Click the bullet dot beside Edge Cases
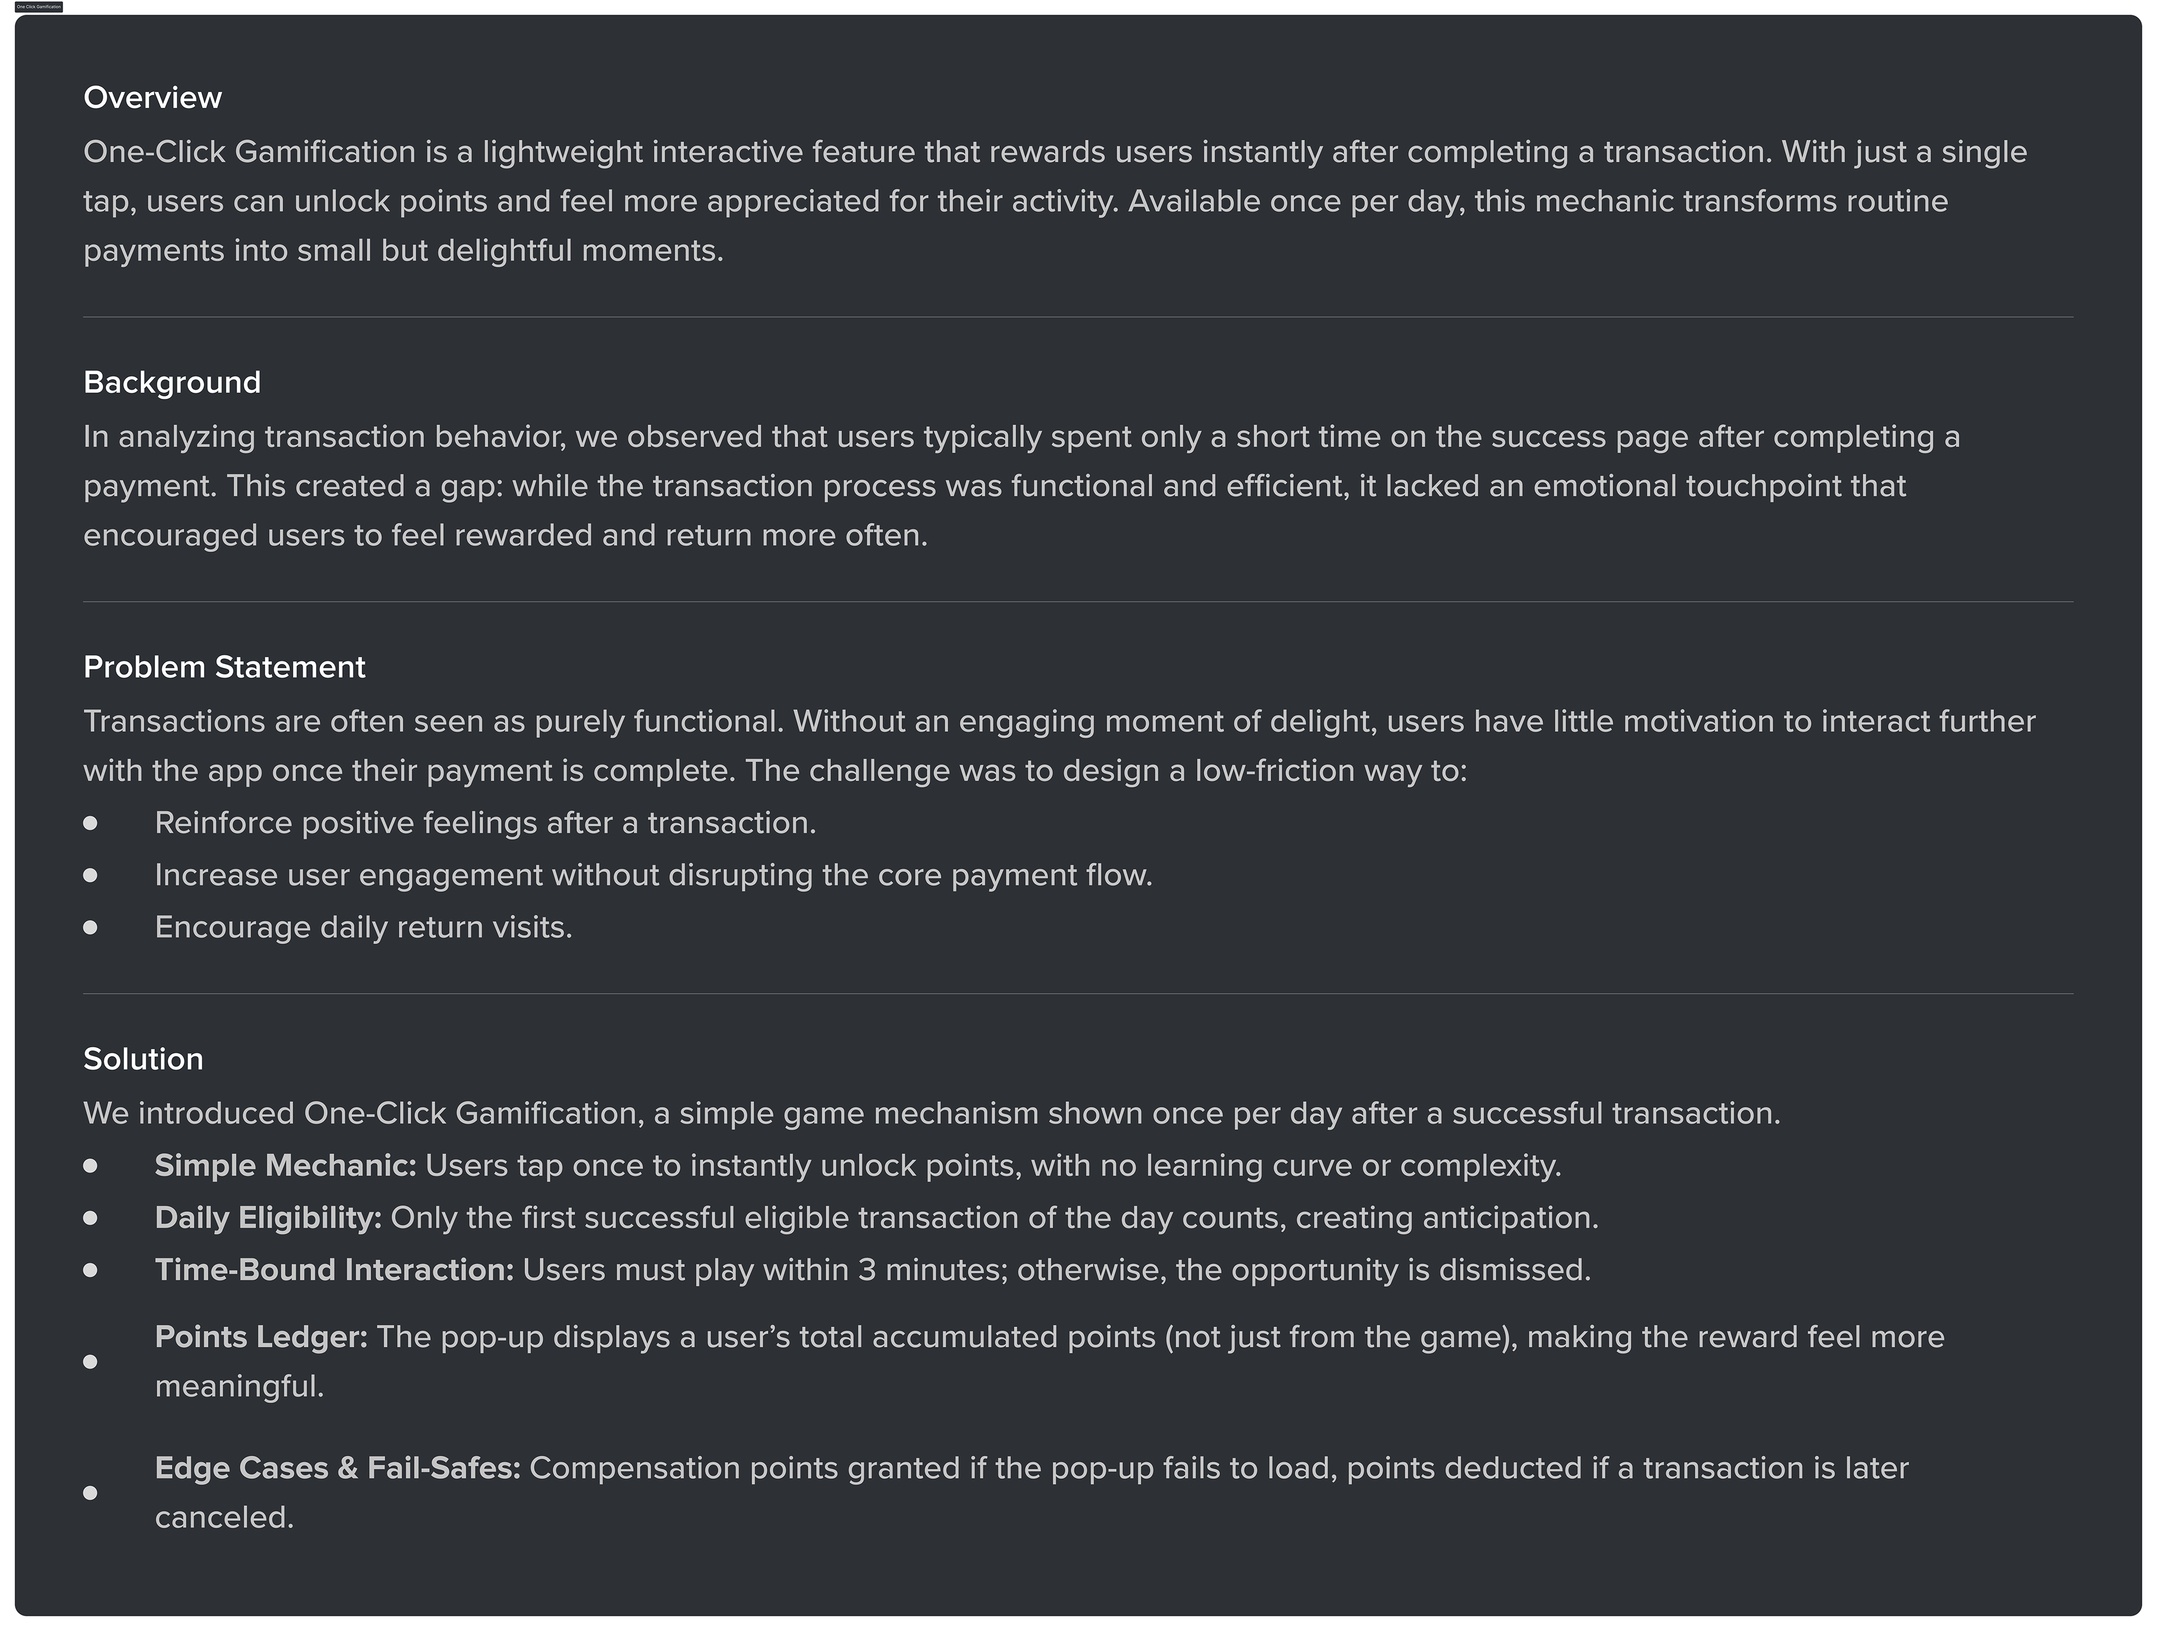The image size is (2157, 1631). tap(90, 1493)
